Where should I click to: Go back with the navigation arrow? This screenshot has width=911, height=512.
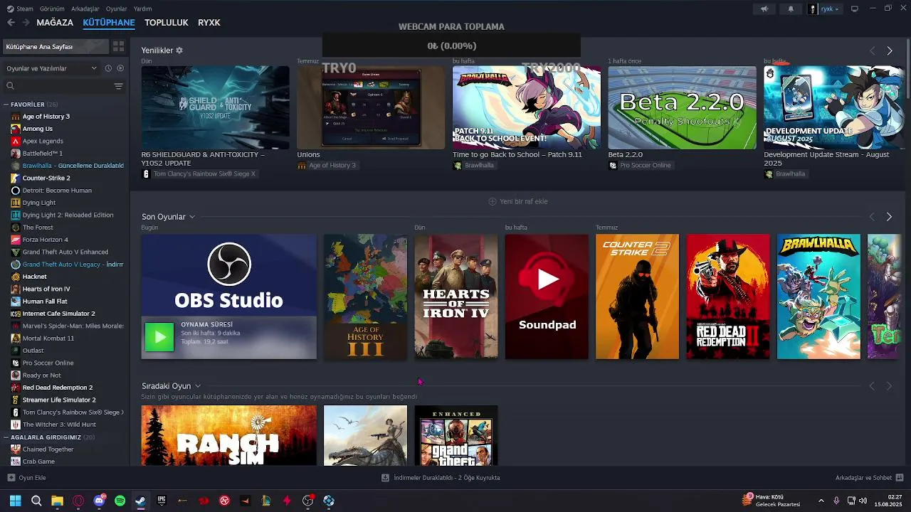pos(11,23)
